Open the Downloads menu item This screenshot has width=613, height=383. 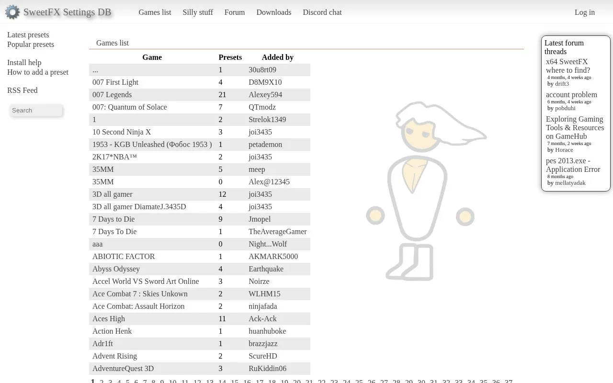(274, 12)
